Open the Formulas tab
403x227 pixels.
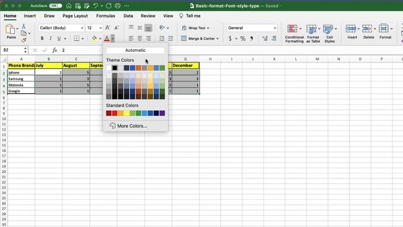click(x=106, y=16)
